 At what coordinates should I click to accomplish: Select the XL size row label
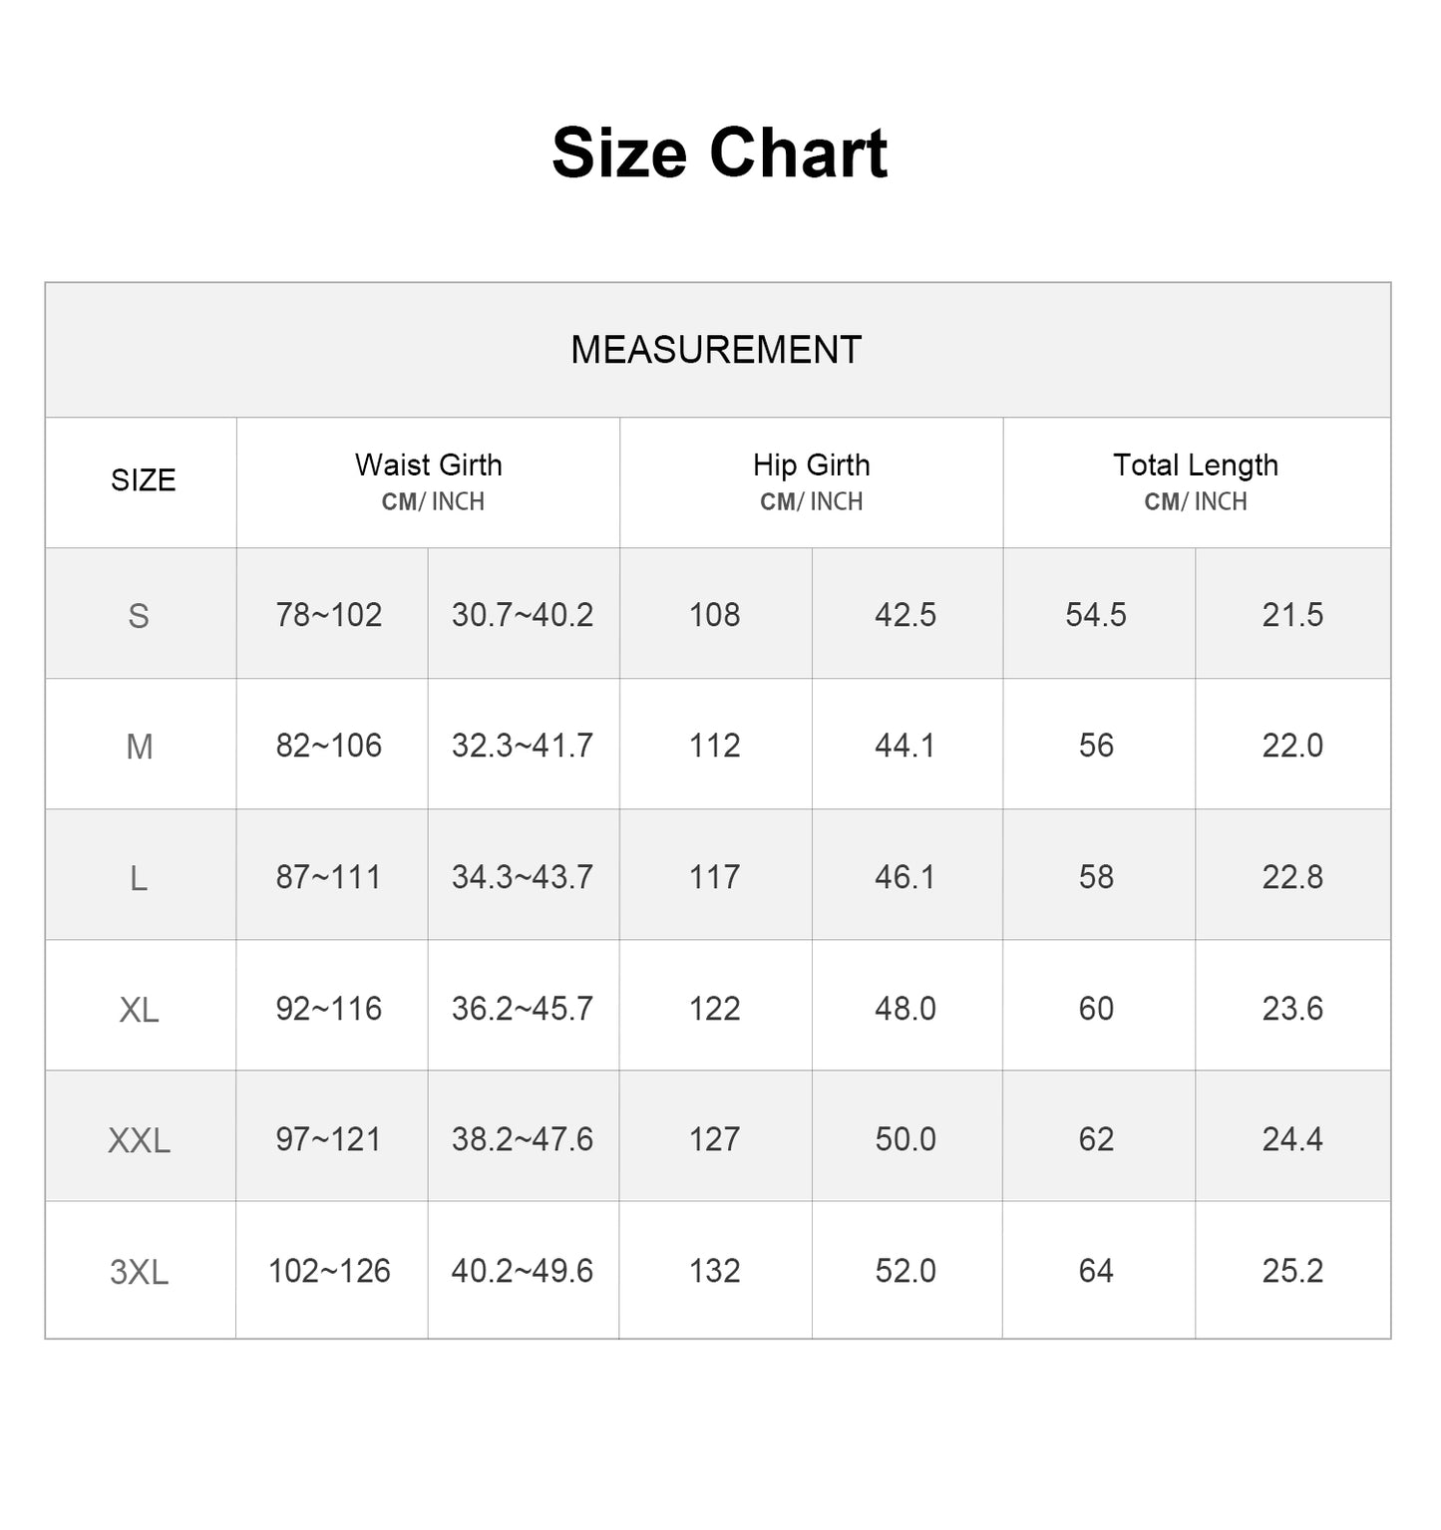tap(139, 1010)
